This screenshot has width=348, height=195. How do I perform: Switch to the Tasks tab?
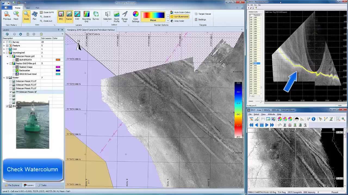point(42,185)
